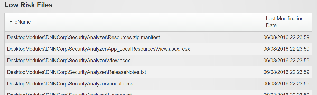Select the View.ascx.resx file path
The height and width of the screenshot is (95, 317).
[x=98, y=49]
